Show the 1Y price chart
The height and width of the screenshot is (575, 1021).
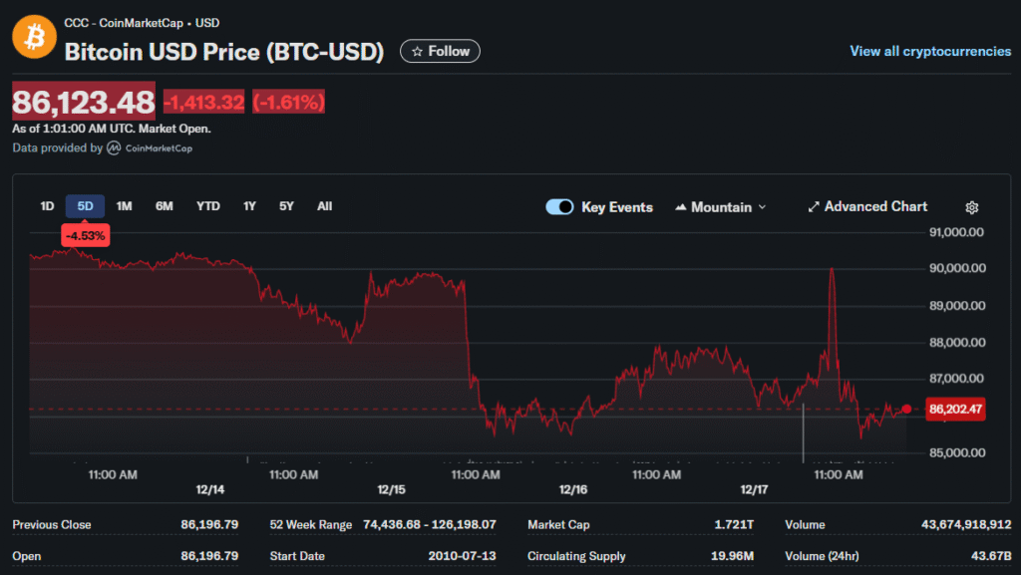[x=249, y=206]
